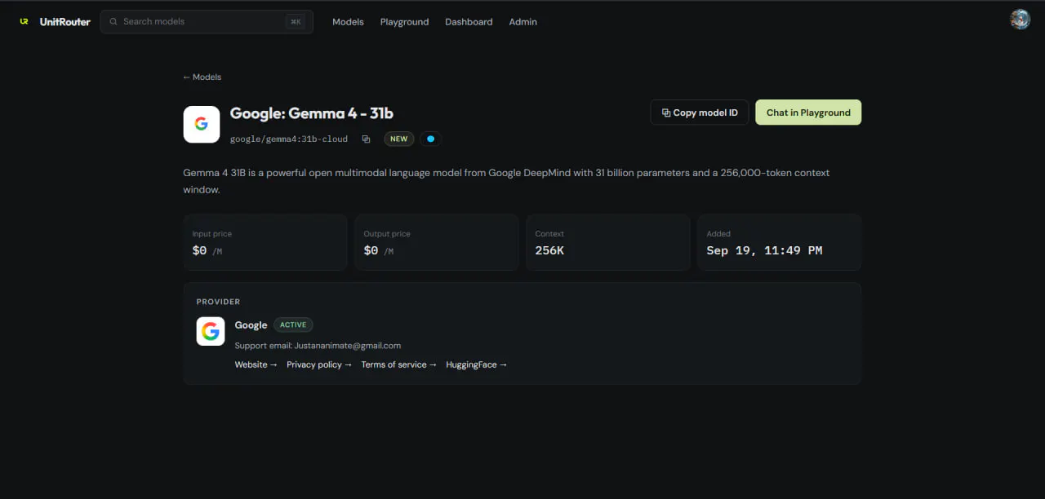Click the Google logo beside the model title
Screen dimensions: 1045x499
[x=202, y=125]
